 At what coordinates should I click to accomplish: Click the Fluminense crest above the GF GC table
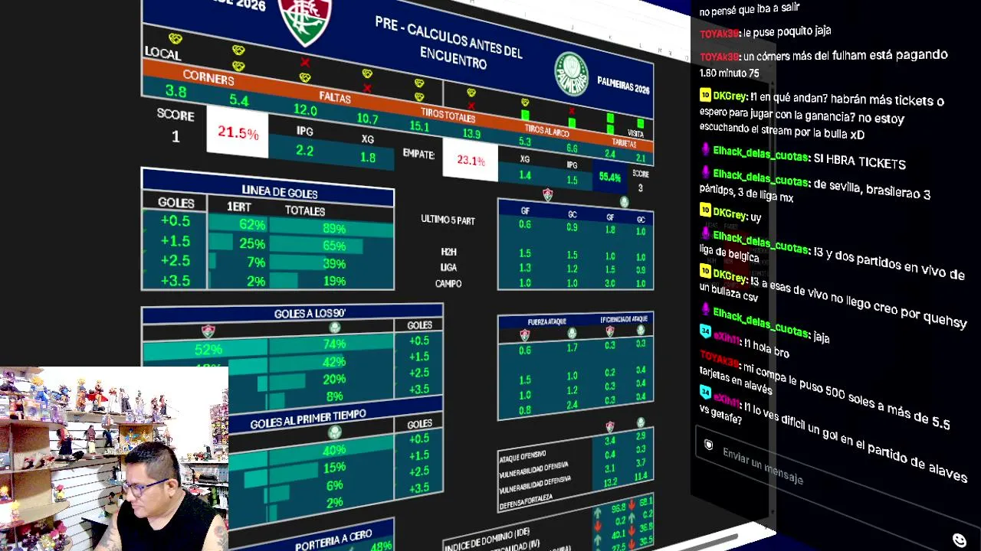(547, 194)
